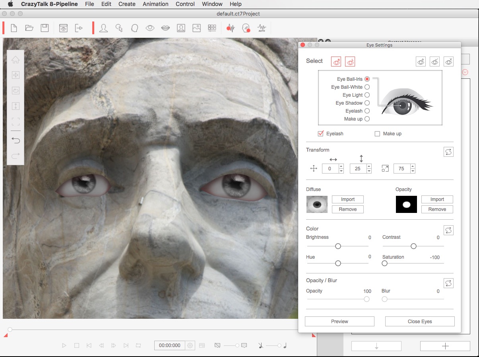Click the Blur slider handle
479x357 pixels.
click(384, 299)
